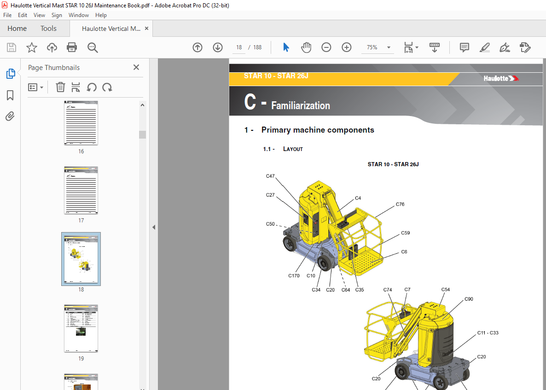The width and height of the screenshot is (546, 390).
Task: Add file to starred favorites
Action: coord(32,47)
